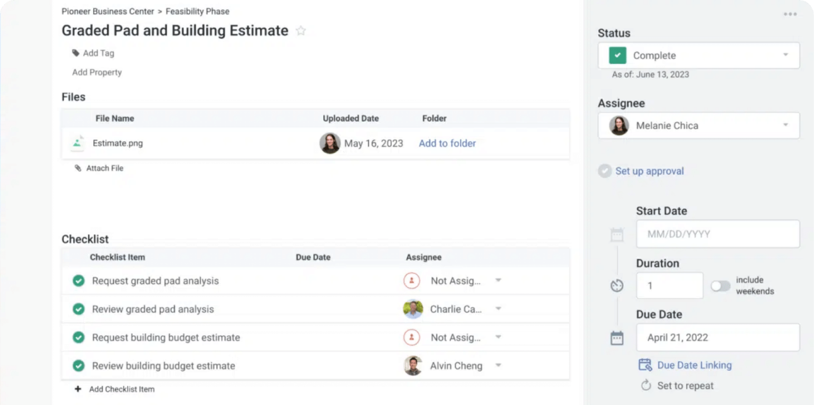Expand Charlie's assignee dropdown in the checklist
Viewport: 814px width, 405px height.
pos(498,309)
